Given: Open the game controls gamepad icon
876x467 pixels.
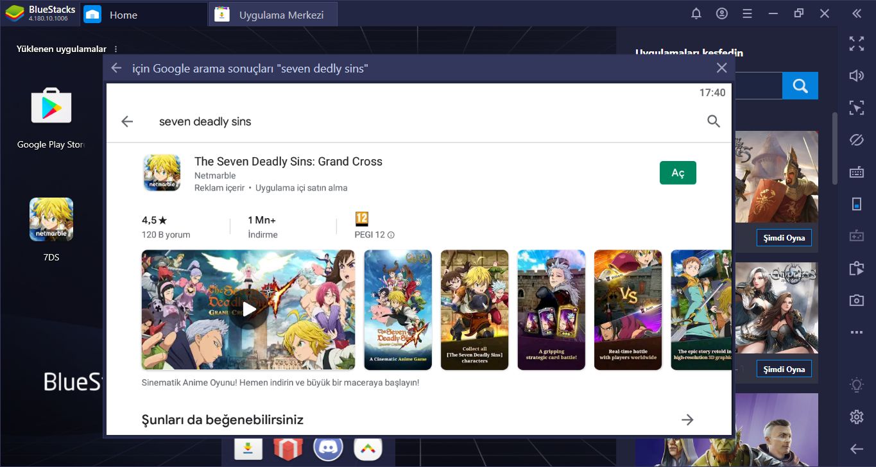Looking at the screenshot, I should pos(857,235).
